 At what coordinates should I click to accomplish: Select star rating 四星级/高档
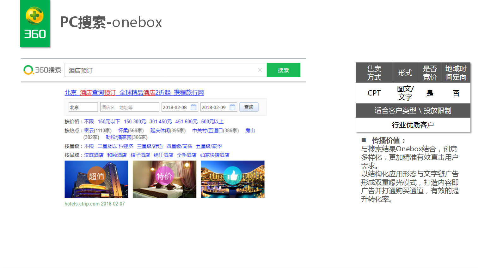pyautogui.click(x=179, y=146)
